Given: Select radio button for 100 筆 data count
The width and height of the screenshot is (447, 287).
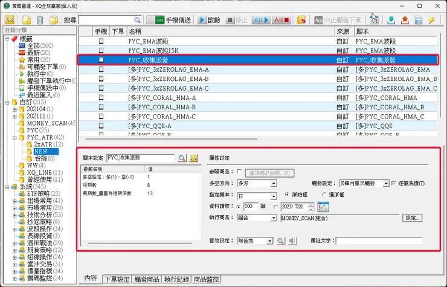Looking at the screenshot, I should (239, 207).
